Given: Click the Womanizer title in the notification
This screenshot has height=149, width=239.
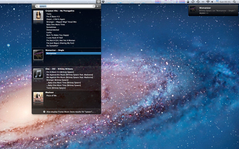Looking at the screenshot, I should pos(205,8).
